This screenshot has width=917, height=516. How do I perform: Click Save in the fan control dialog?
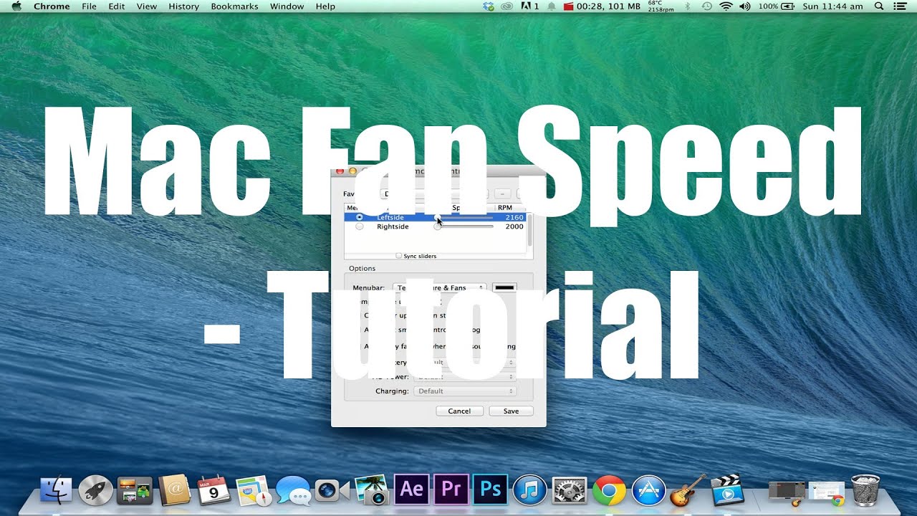point(511,411)
